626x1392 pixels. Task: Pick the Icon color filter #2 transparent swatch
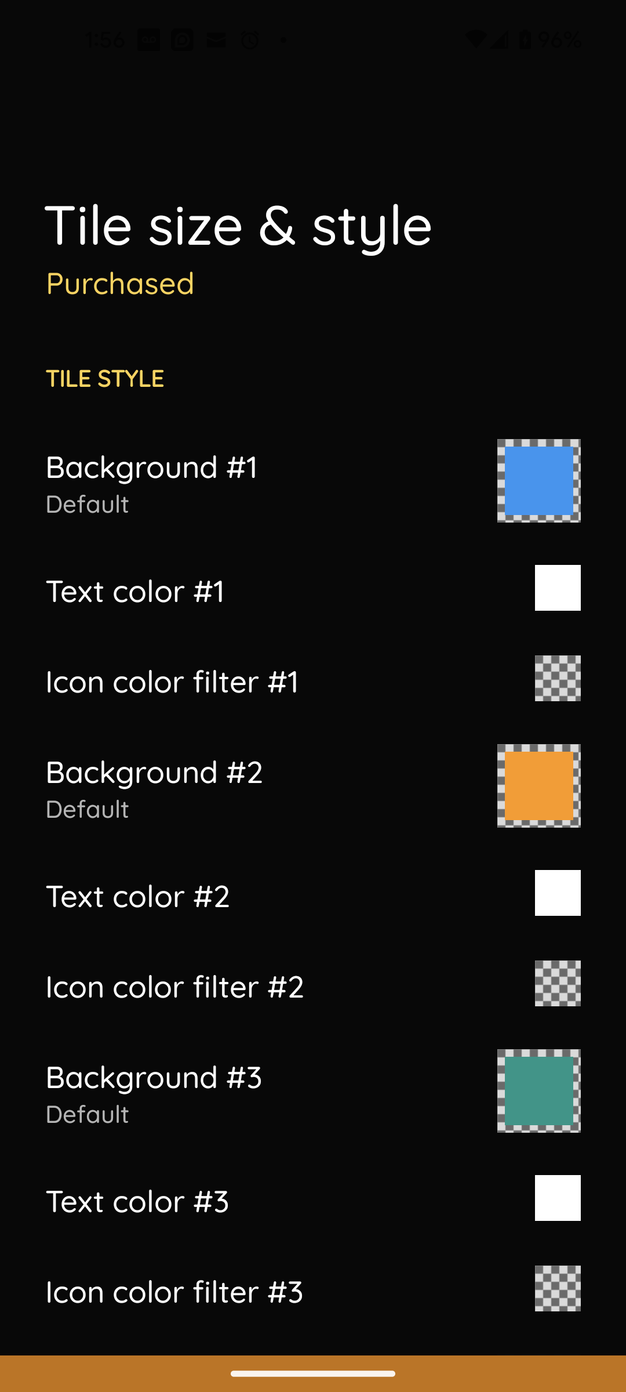[557, 983]
